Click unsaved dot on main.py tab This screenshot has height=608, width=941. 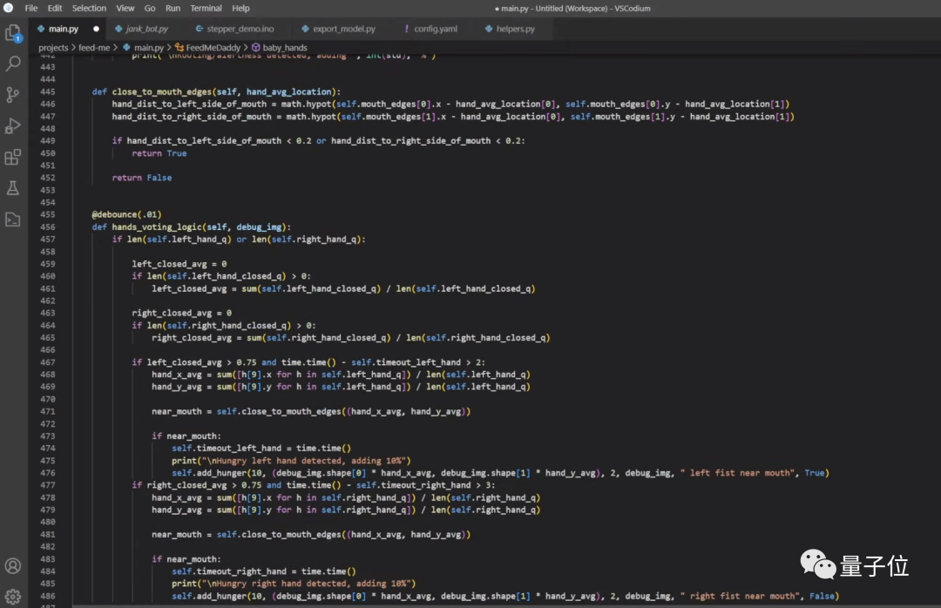tap(96, 29)
